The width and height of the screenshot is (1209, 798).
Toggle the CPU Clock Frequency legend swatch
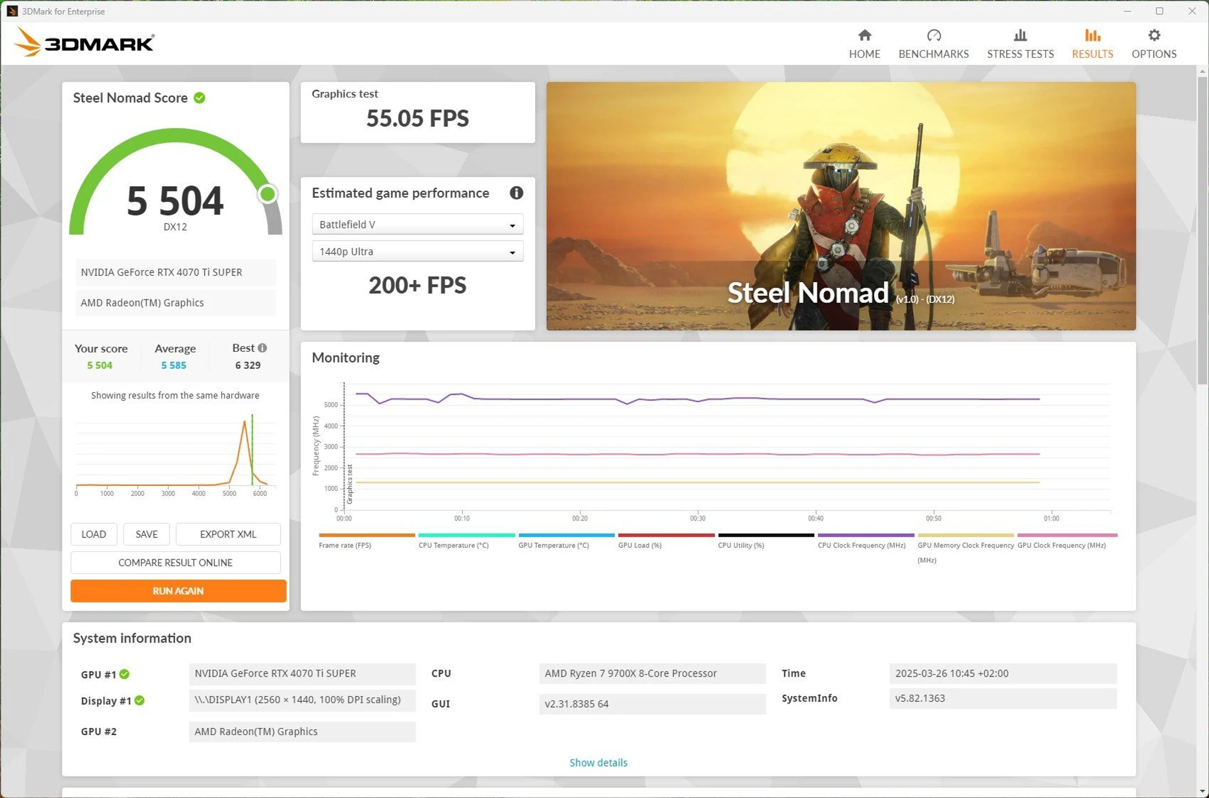click(x=866, y=535)
